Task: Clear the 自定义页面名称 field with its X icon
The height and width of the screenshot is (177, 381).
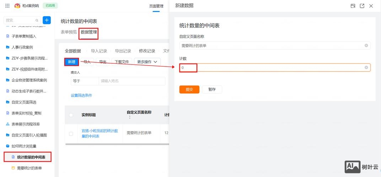Action: [x=366, y=46]
